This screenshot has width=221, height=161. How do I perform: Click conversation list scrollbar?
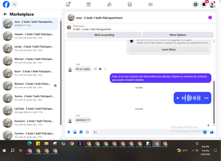pos(61,73)
